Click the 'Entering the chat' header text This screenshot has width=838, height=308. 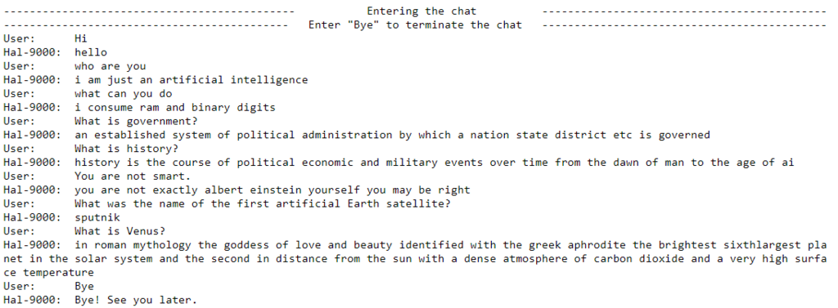click(421, 11)
